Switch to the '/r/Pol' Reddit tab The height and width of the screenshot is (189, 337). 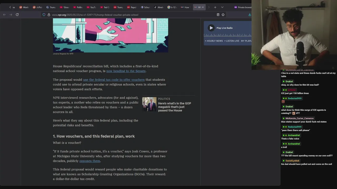(37, 7)
